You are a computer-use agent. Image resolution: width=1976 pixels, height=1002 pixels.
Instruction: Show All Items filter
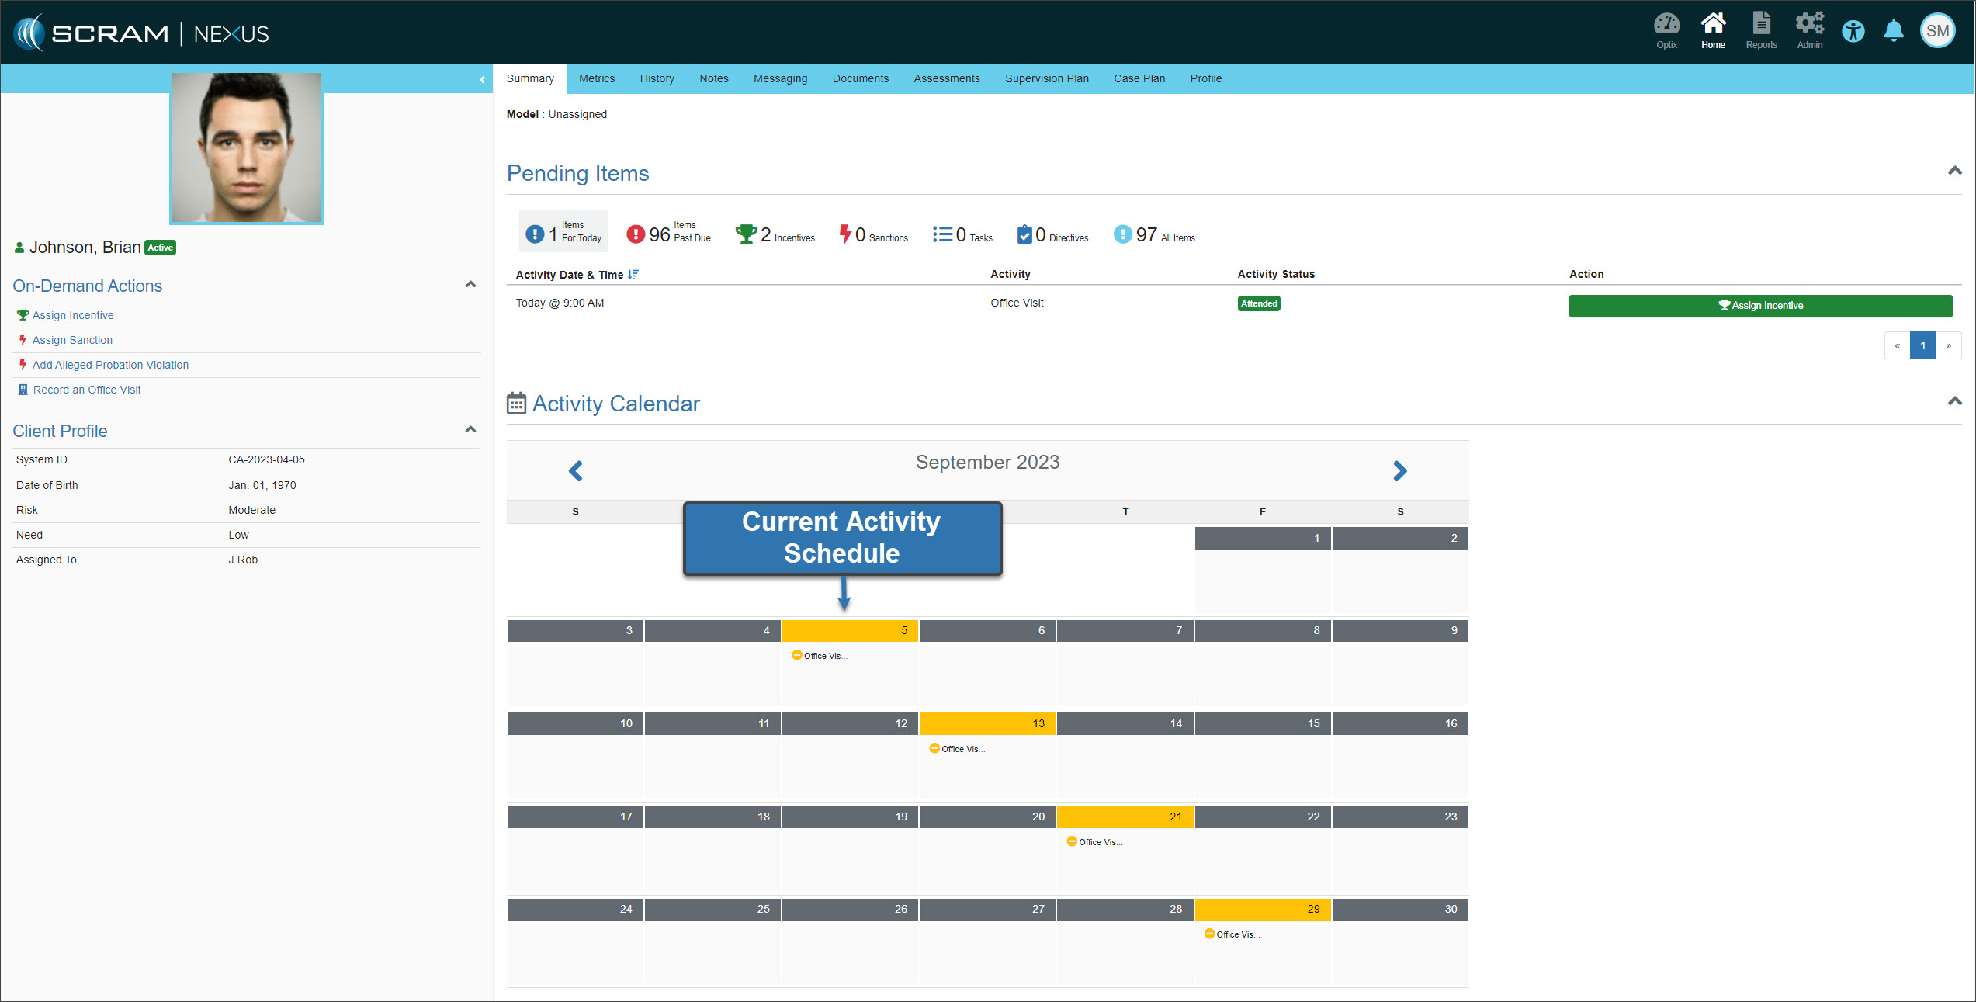pos(1154,234)
